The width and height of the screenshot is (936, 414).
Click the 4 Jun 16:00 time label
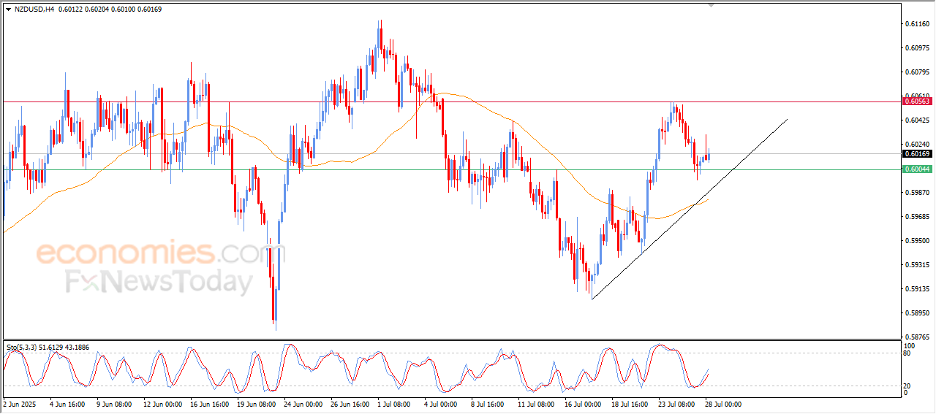pos(67,404)
